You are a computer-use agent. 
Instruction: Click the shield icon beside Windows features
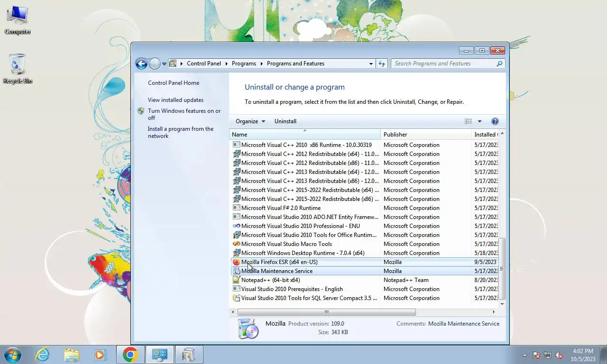pos(141,111)
